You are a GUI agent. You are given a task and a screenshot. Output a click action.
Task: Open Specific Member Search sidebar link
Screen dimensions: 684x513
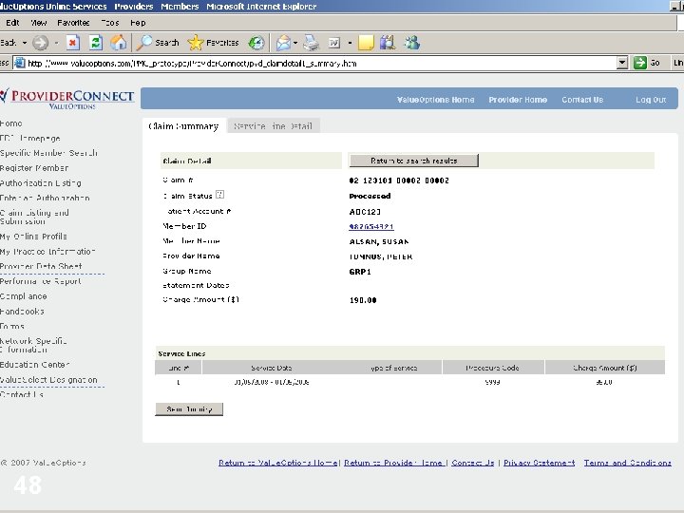(x=48, y=153)
